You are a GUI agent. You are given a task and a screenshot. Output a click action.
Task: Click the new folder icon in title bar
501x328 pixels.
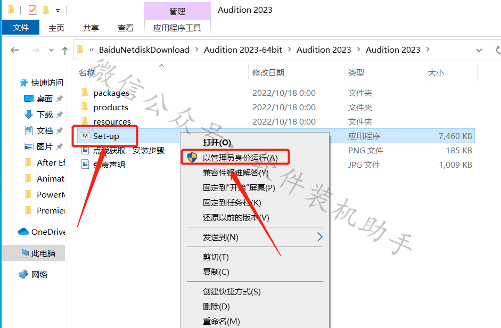pyautogui.click(x=46, y=10)
